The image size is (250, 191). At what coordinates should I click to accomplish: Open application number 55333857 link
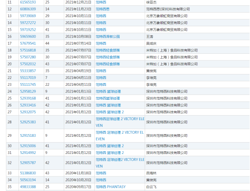(x=28, y=71)
